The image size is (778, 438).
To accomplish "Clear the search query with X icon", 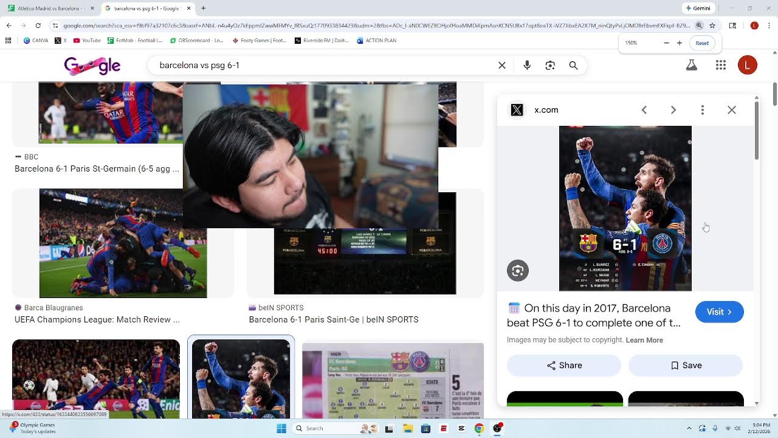I will [502, 65].
